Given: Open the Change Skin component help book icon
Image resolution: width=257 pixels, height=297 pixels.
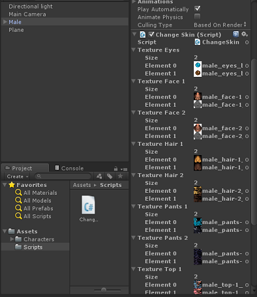Looking at the screenshot, I should pyautogui.click(x=235, y=35).
